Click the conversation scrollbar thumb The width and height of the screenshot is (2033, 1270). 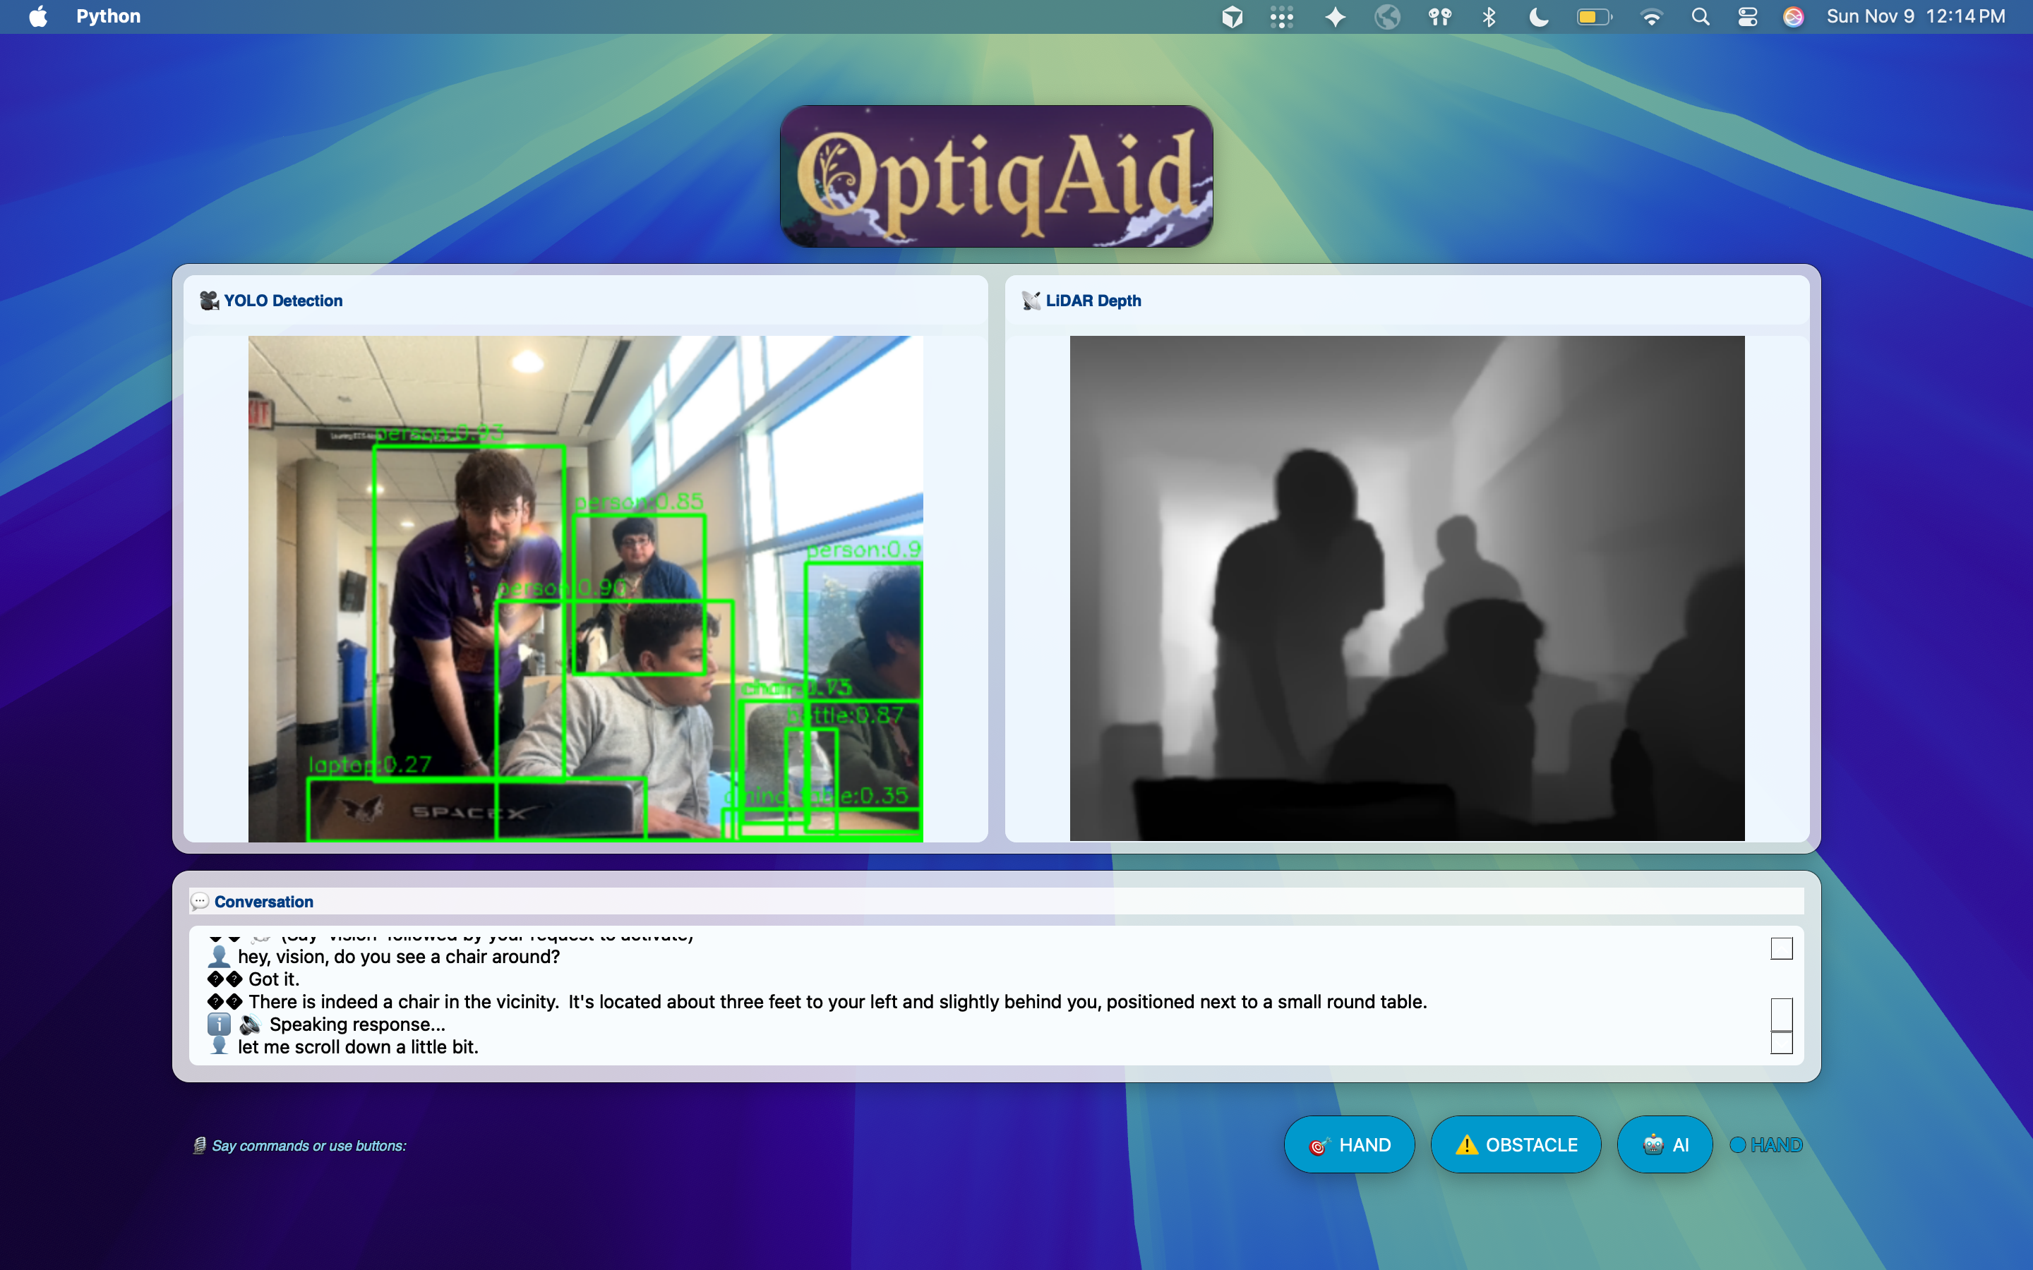pos(1781,1014)
